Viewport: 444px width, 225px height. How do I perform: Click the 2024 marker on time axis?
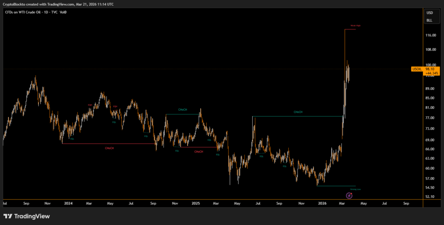[68, 203]
